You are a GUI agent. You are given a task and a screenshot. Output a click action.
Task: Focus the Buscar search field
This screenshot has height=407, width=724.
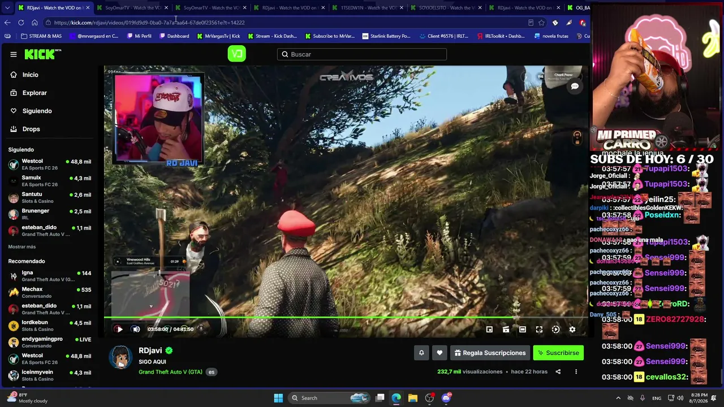pyautogui.click(x=362, y=54)
